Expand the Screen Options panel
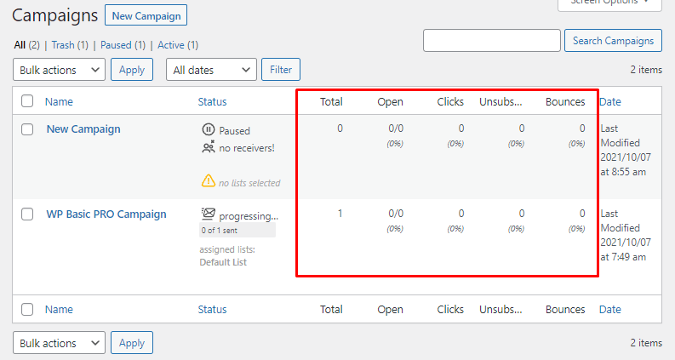 (x=609, y=3)
